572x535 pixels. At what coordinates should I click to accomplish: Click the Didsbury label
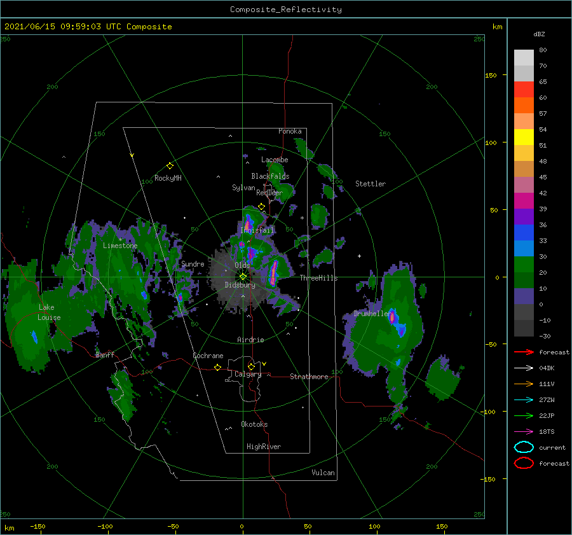[240, 285]
